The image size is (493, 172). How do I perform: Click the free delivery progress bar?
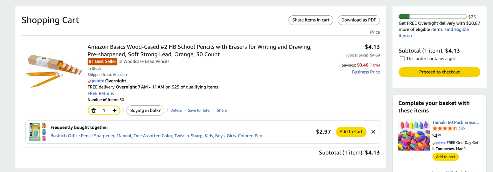coord(432,17)
